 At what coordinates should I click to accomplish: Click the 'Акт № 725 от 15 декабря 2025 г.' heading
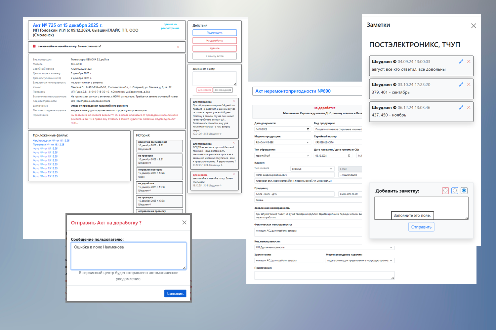(67, 25)
